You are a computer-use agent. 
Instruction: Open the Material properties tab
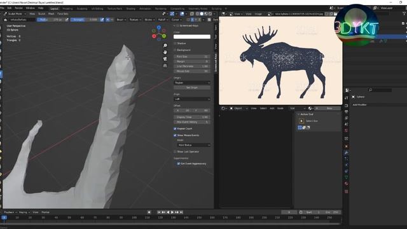pyautogui.click(x=346, y=184)
